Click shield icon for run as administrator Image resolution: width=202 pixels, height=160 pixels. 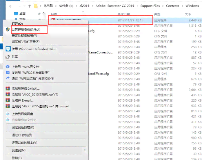tap(8, 30)
